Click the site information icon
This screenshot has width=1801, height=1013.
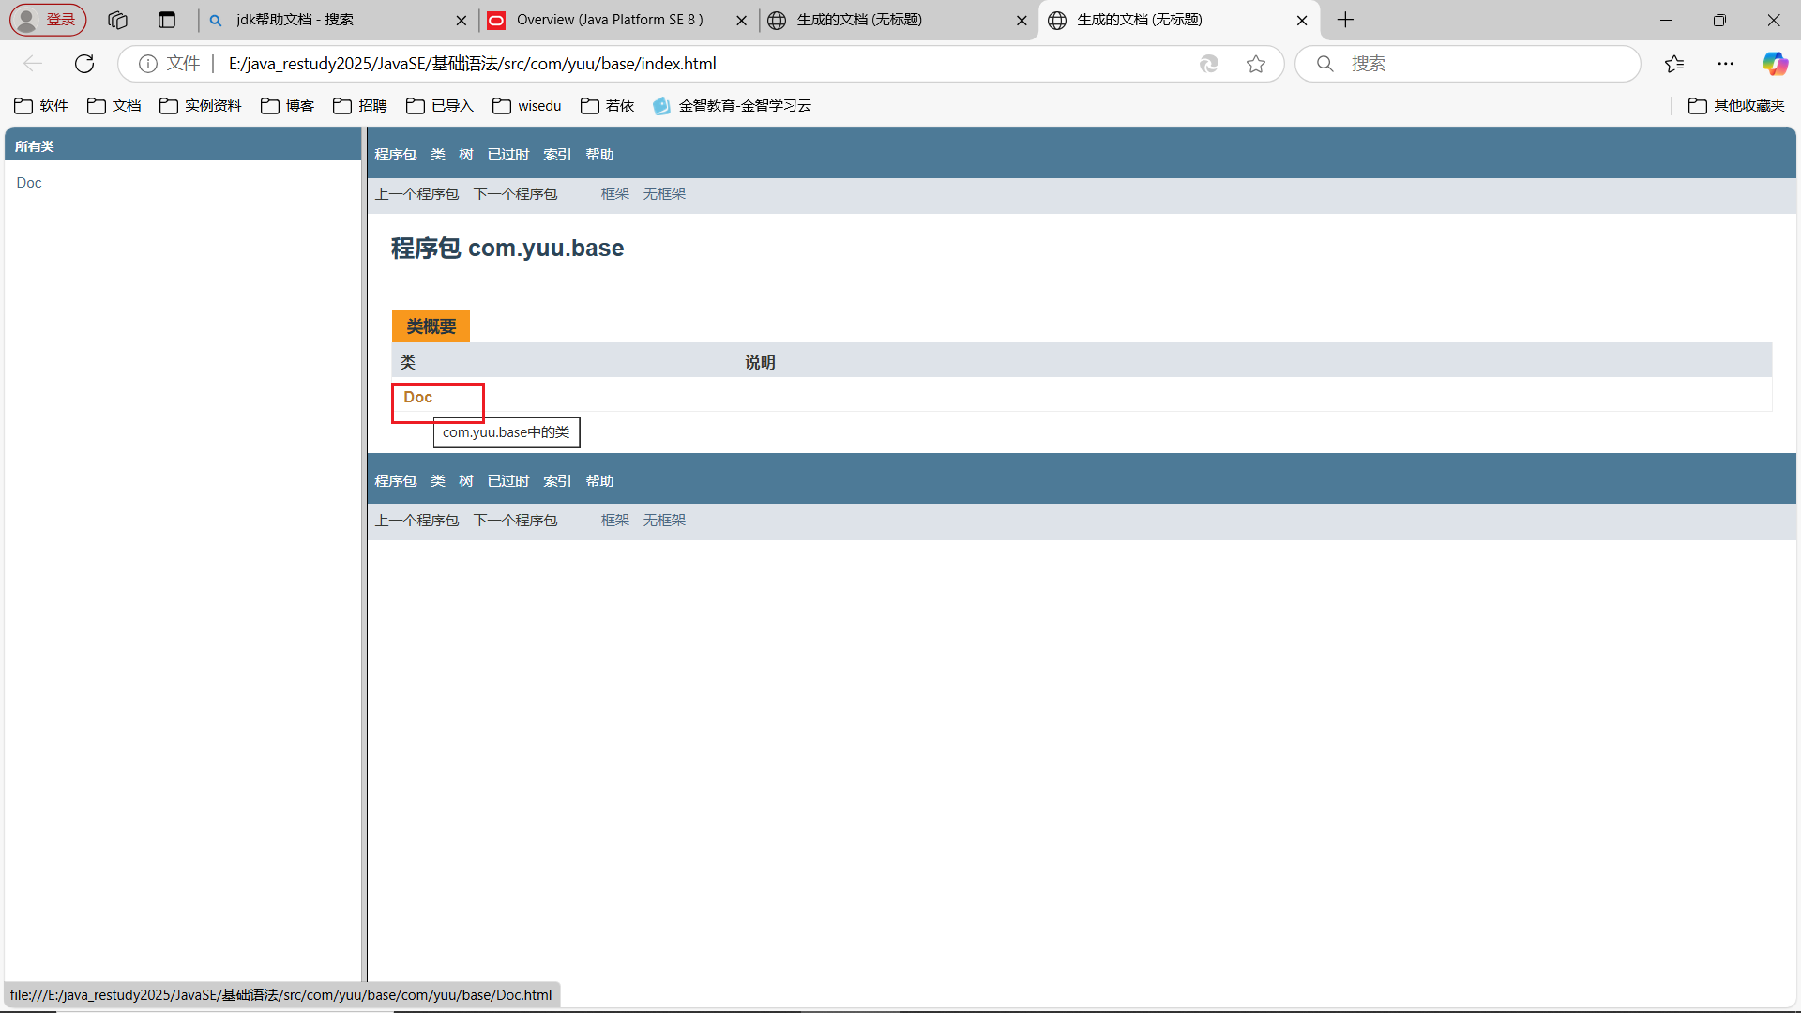point(148,64)
